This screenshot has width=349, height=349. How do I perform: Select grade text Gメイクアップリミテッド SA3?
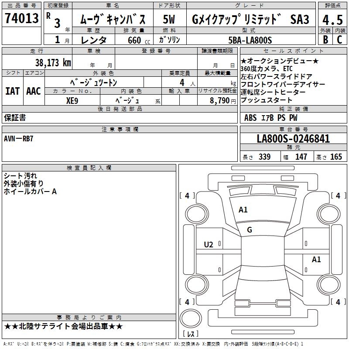(x=250, y=19)
